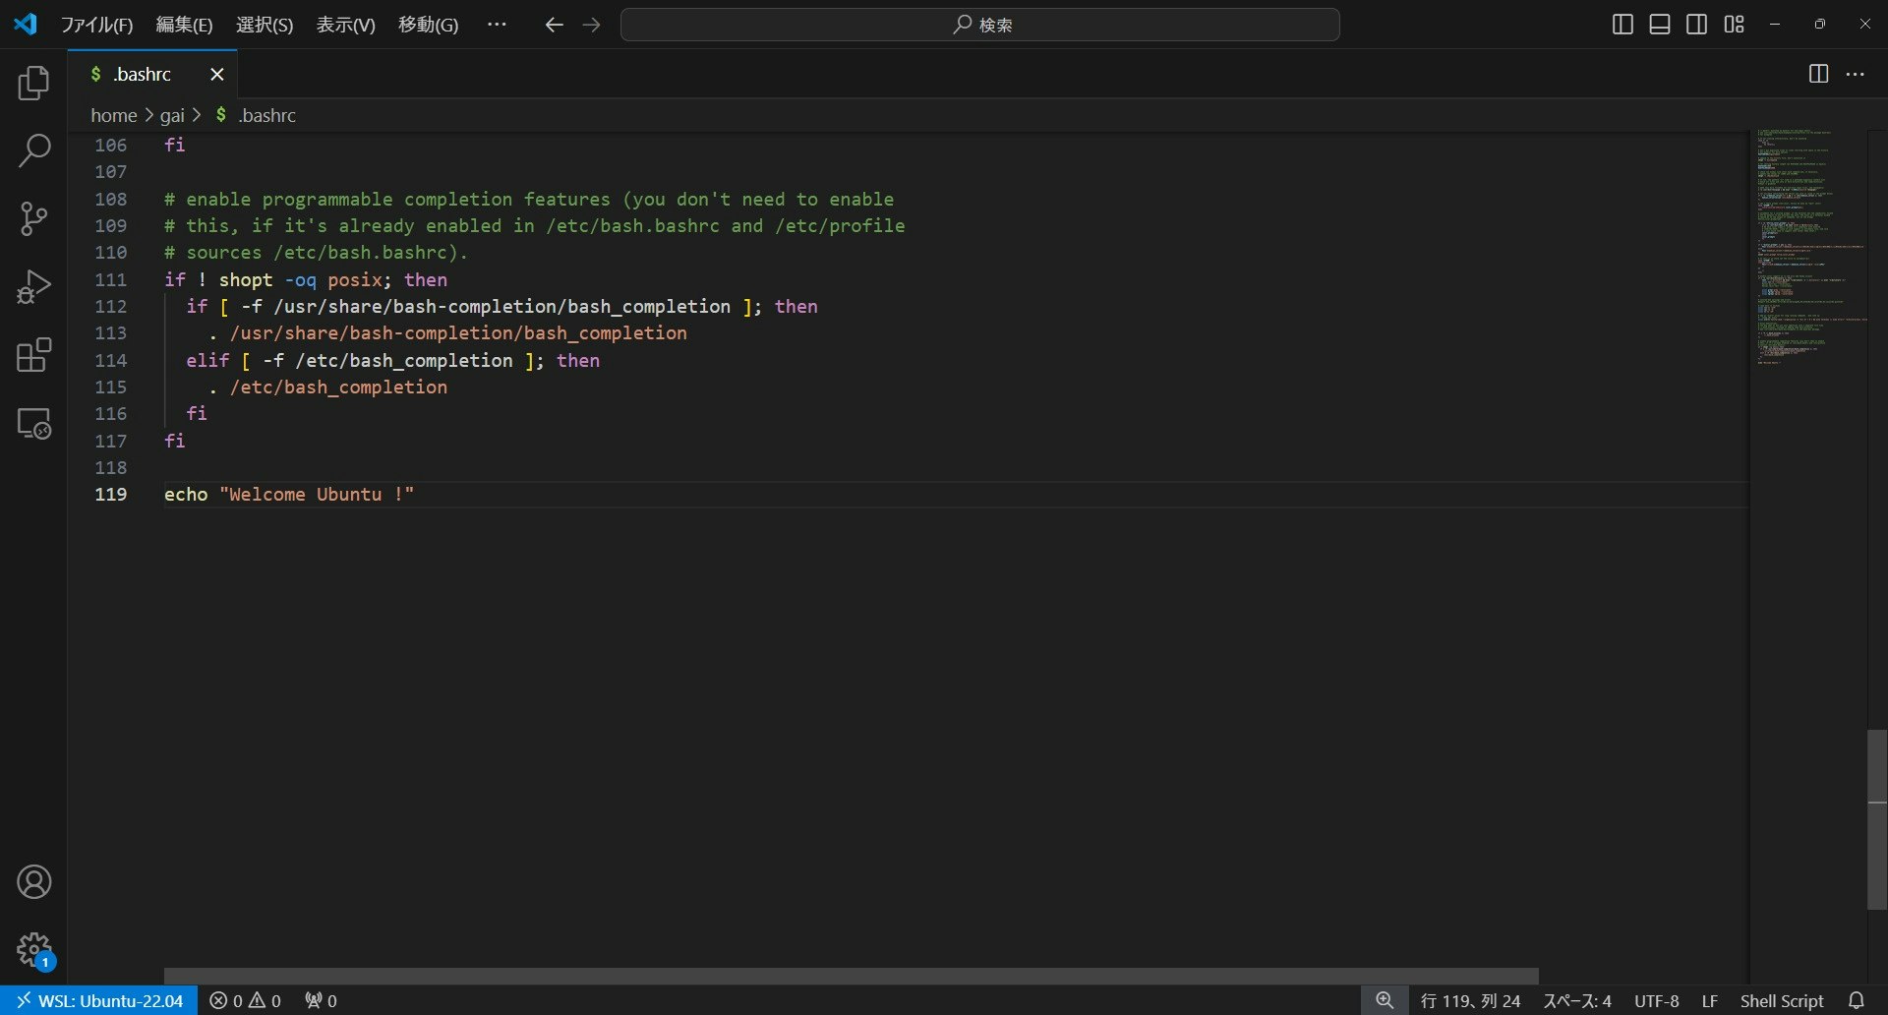The width and height of the screenshot is (1888, 1015).
Task: Click the 検索 command center search box
Action: click(980, 25)
